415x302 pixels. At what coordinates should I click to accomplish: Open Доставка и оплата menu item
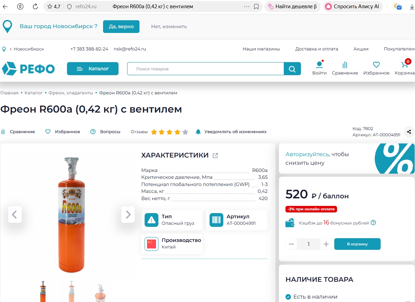coord(317,49)
